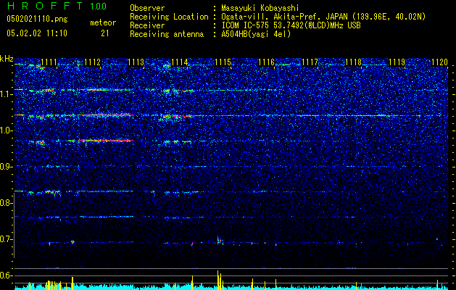
Task: Click the version number 1.0.0
Action: click(x=98, y=6)
